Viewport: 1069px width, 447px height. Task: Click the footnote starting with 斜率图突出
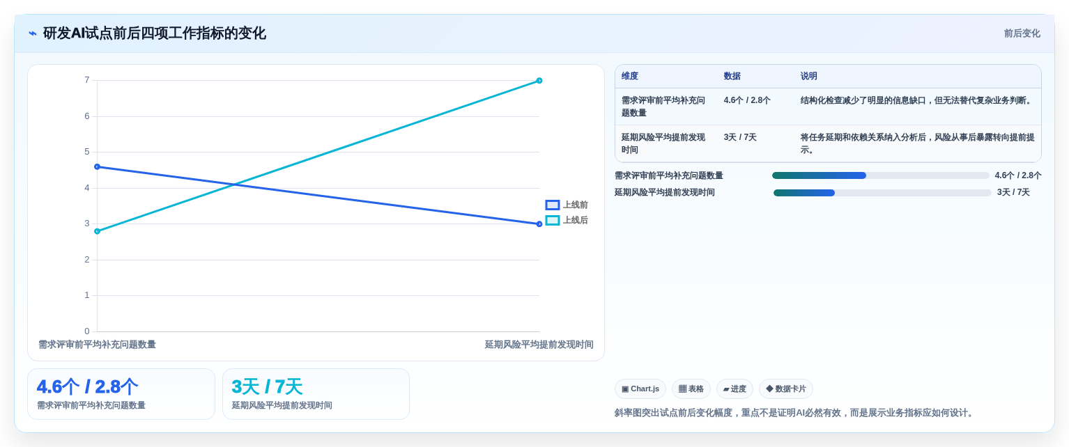click(795, 413)
